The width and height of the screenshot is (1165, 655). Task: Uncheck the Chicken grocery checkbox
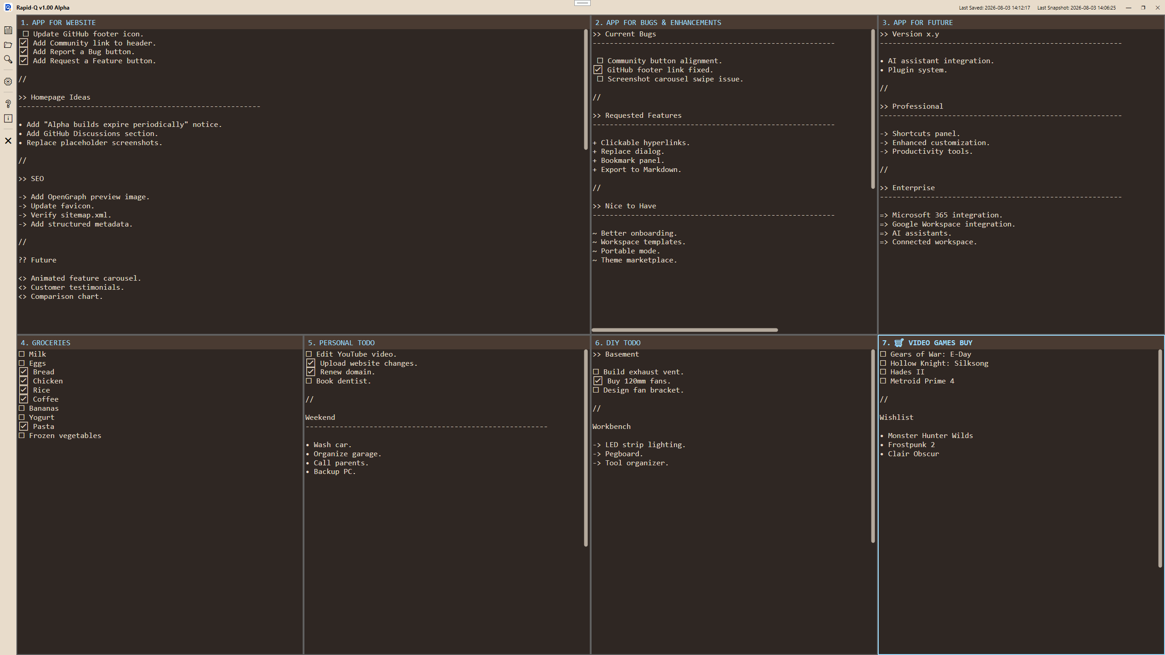point(24,381)
